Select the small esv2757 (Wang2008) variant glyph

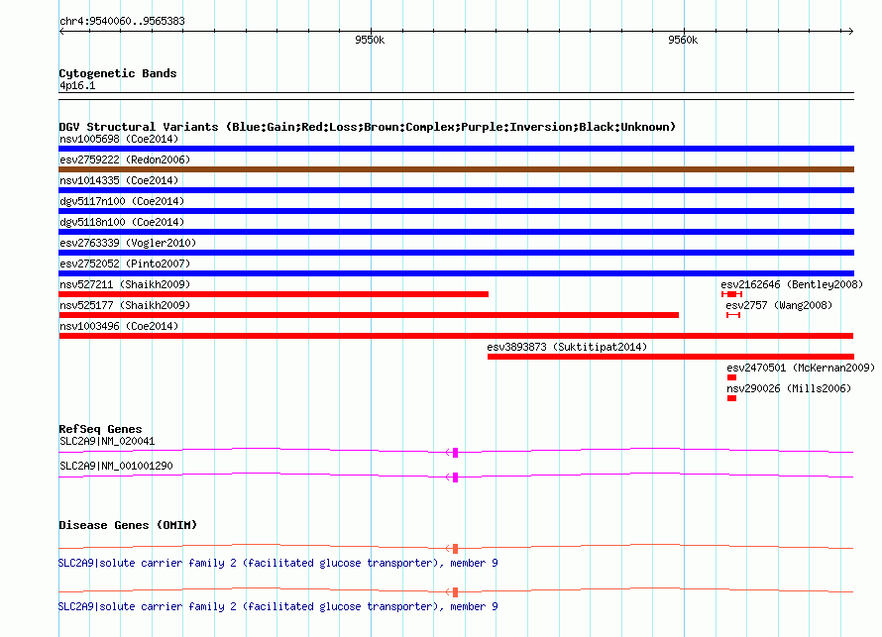coord(733,315)
